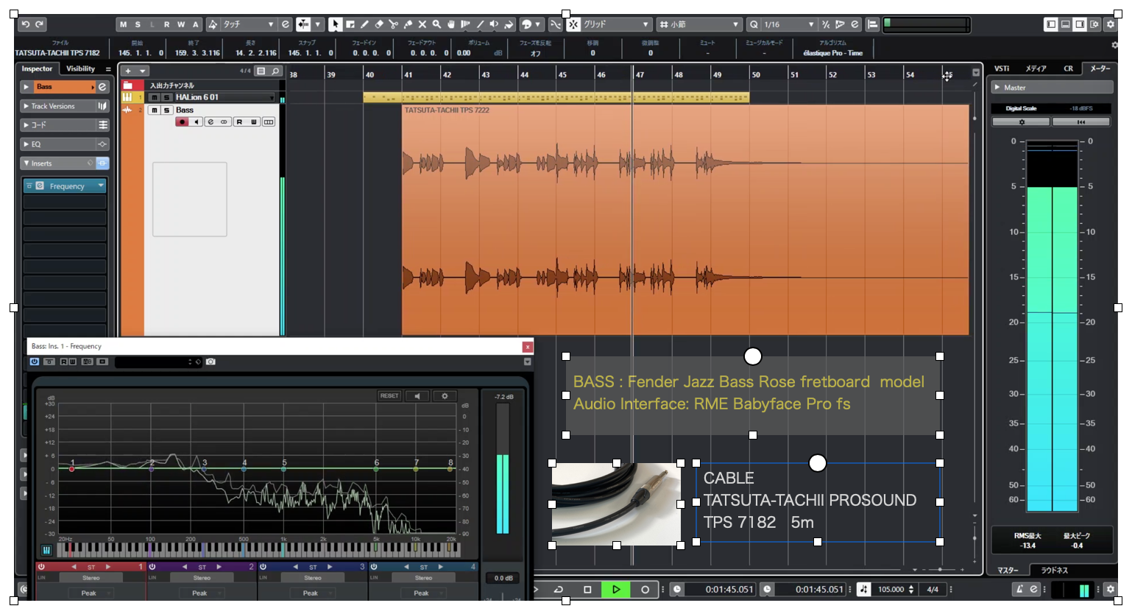
Task: Switch to the ラウドネス tab
Action: point(1054,570)
